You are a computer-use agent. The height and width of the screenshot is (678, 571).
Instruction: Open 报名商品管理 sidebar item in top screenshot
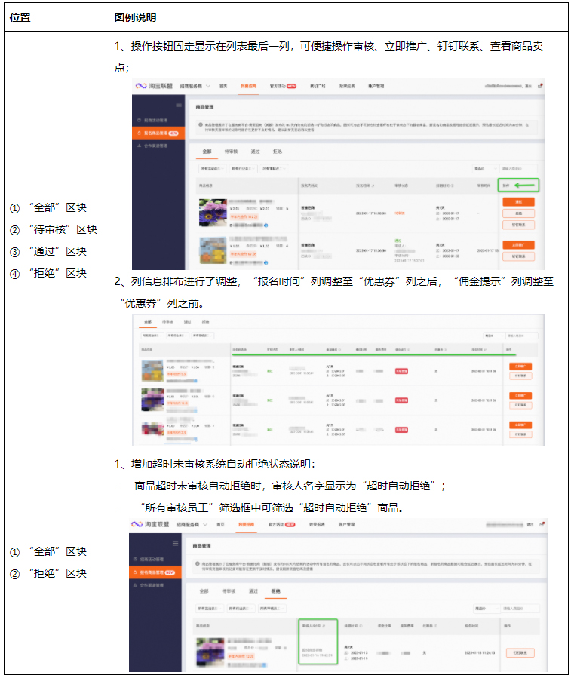click(x=158, y=133)
